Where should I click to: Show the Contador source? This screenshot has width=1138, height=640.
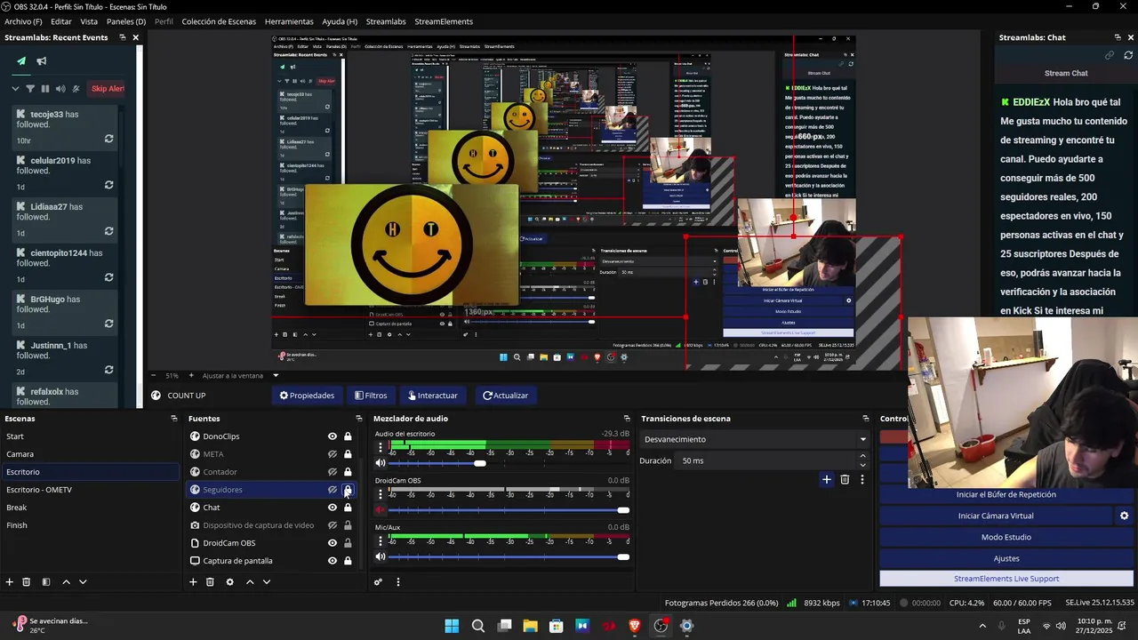point(333,472)
